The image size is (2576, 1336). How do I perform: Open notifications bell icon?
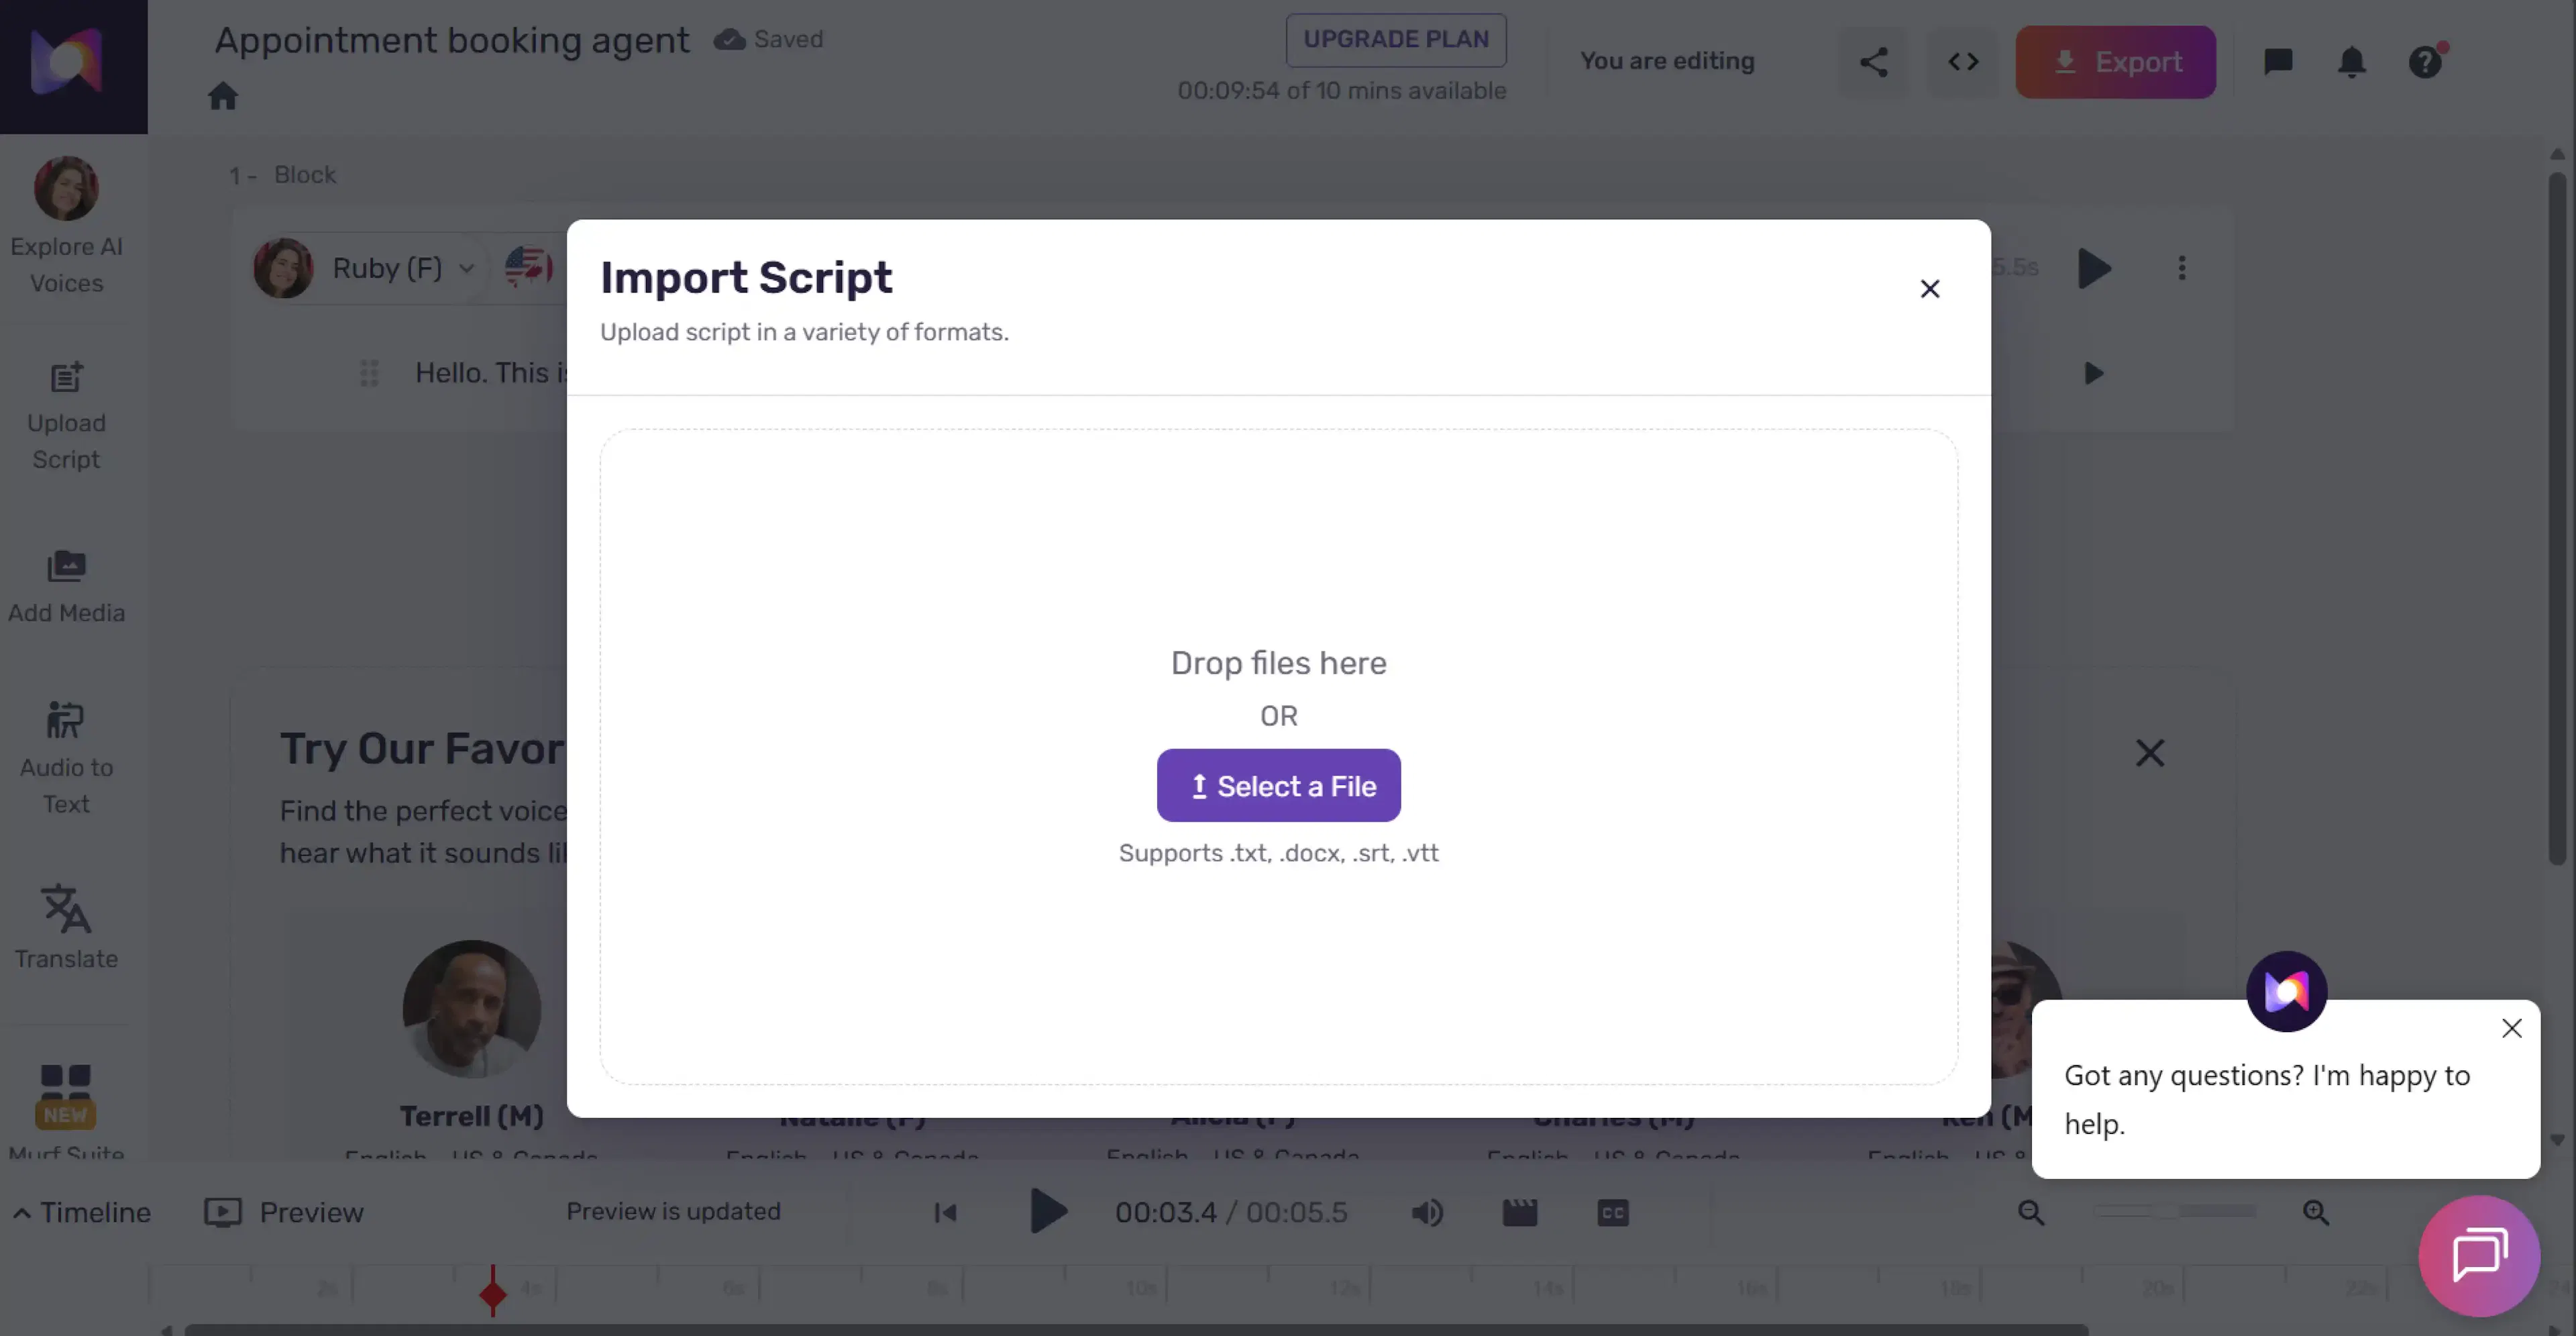click(x=2352, y=62)
